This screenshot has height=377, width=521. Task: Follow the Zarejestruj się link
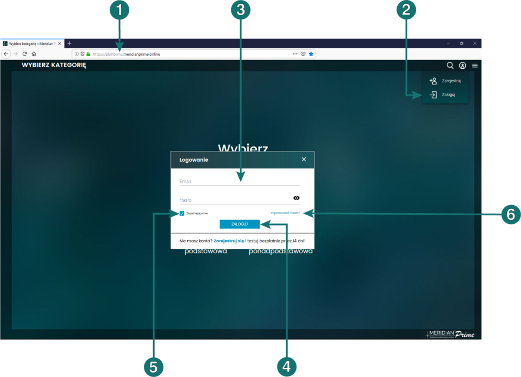[229, 241]
